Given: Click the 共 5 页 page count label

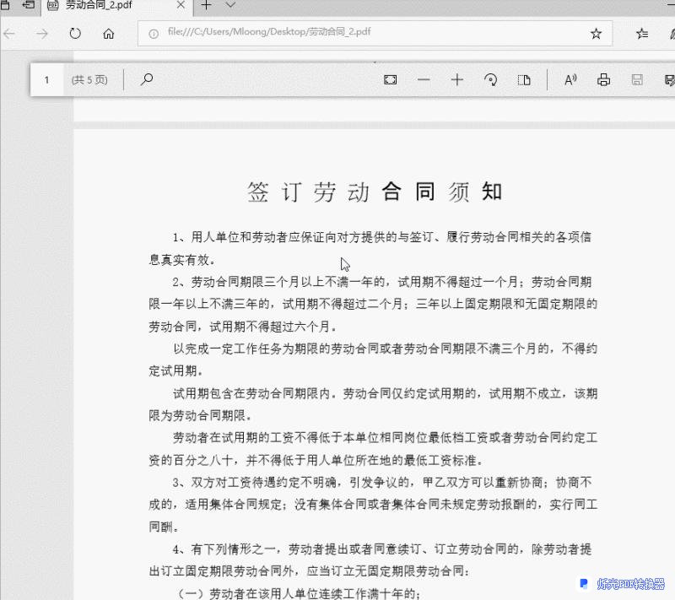Looking at the screenshot, I should pos(89,80).
